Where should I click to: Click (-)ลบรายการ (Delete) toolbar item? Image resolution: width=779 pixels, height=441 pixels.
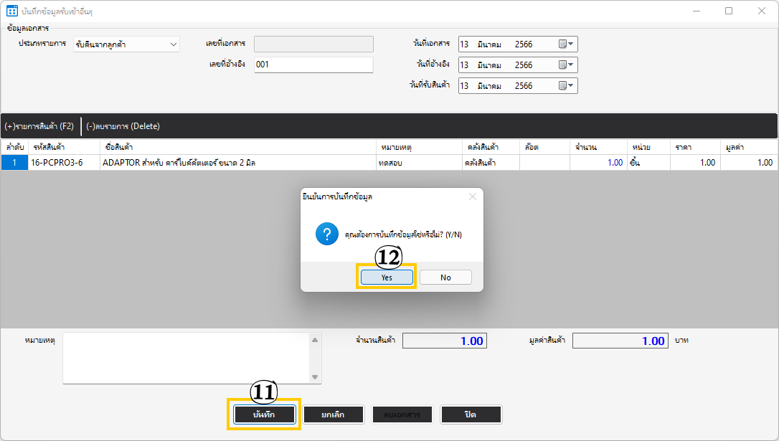[123, 126]
